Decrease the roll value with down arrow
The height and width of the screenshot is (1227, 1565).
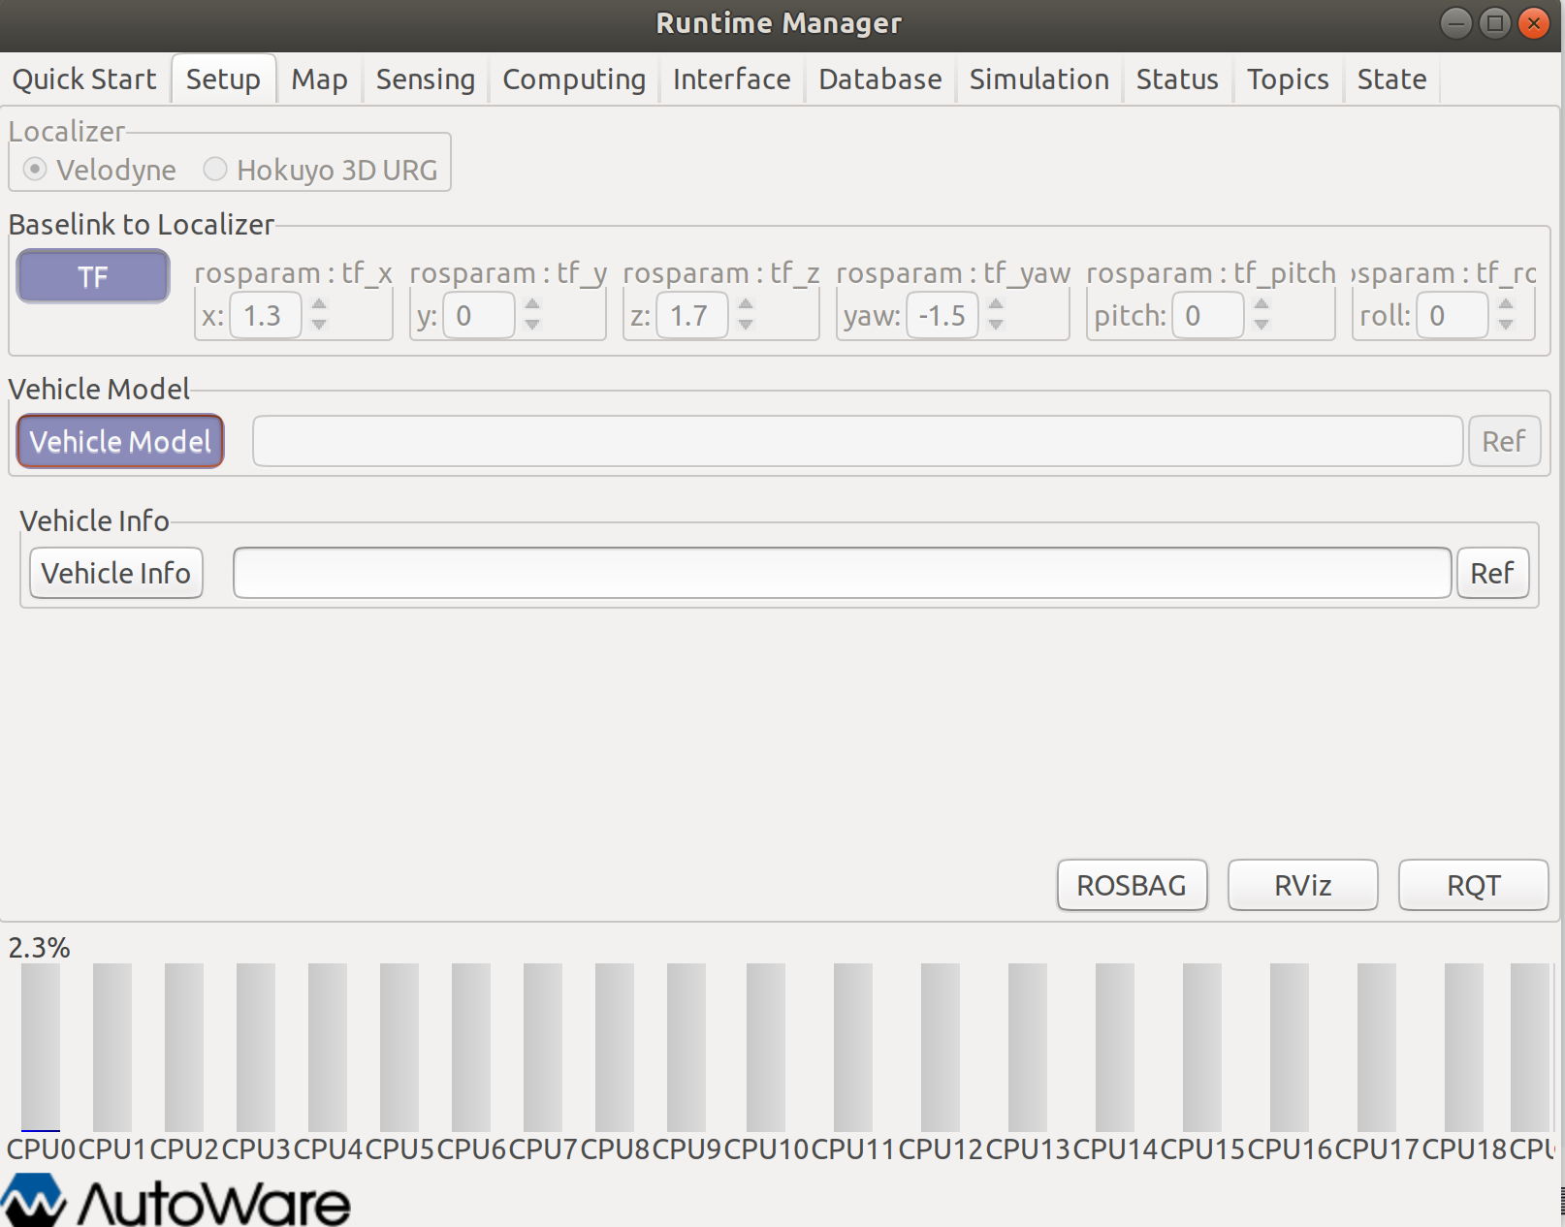point(1506,326)
